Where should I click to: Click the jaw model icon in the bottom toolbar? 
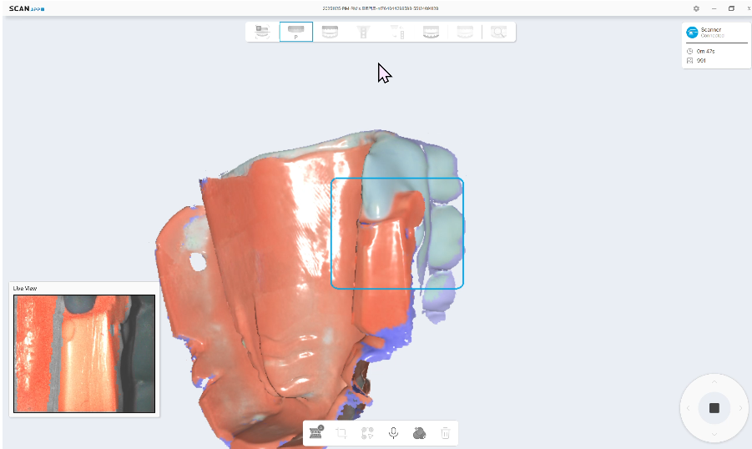(316, 432)
